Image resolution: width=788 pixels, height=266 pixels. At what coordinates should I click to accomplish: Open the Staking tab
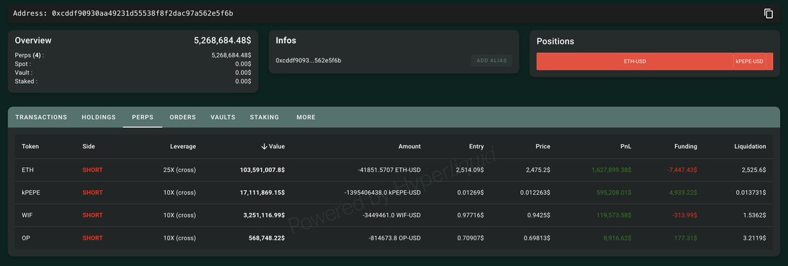click(x=264, y=117)
